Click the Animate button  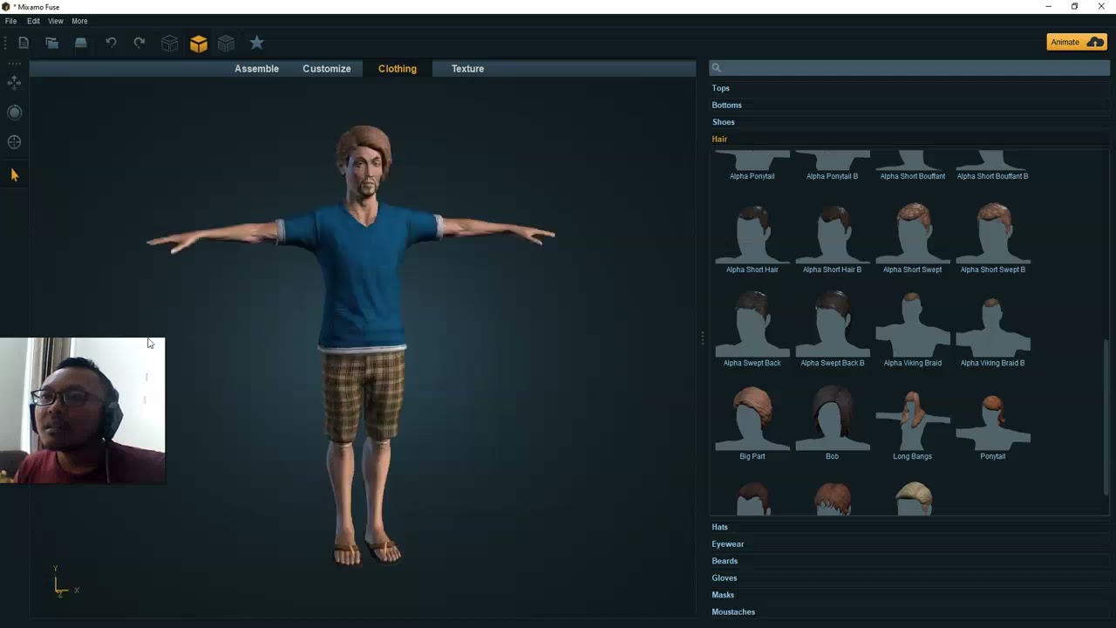coord(1077,42)
